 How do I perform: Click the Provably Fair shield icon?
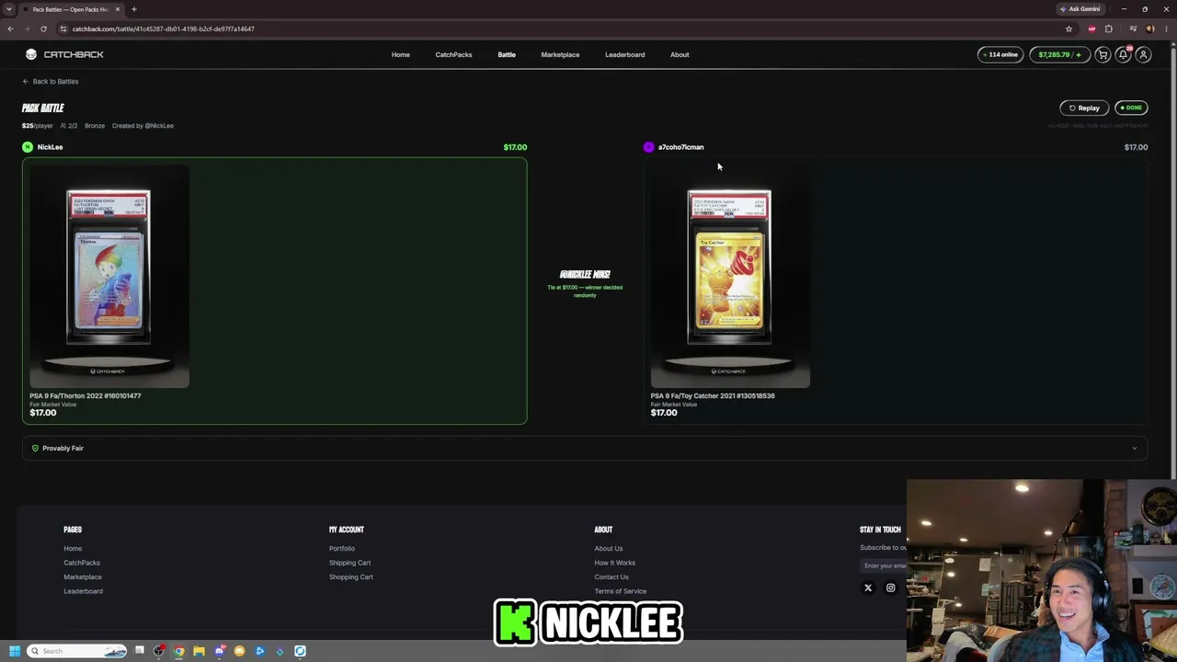click(35, 448)
